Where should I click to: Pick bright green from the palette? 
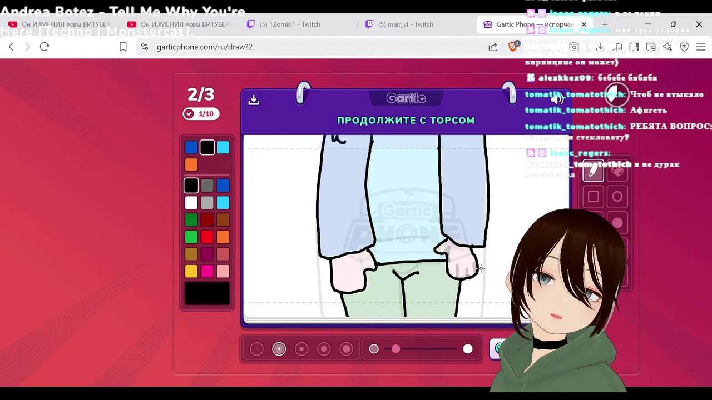(x=191, y=237)
